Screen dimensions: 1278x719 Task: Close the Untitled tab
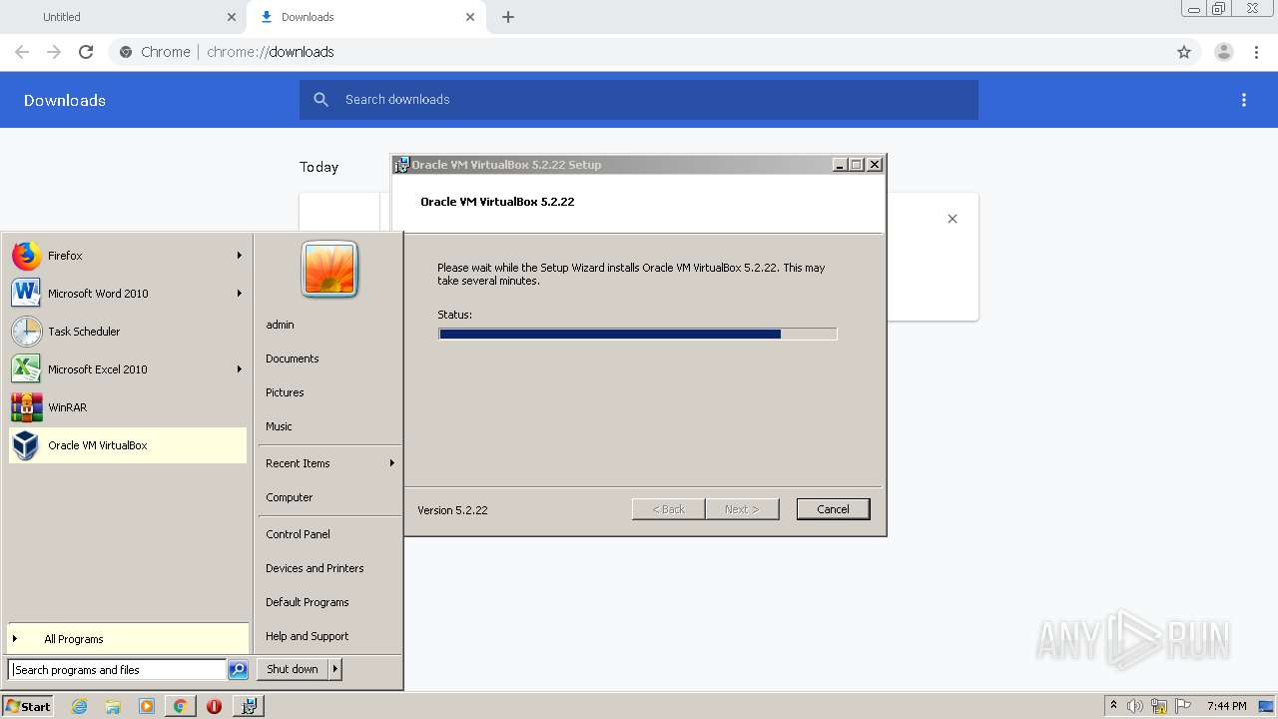(x=232, y=17)
